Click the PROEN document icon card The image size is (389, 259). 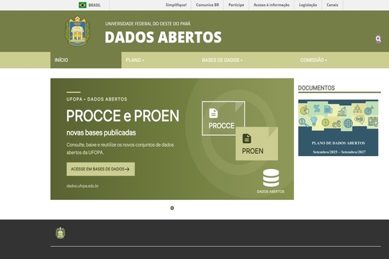point(256,143)
